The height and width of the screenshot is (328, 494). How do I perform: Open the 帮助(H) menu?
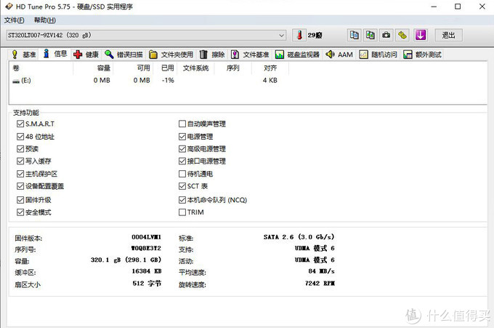click(44, 20)
